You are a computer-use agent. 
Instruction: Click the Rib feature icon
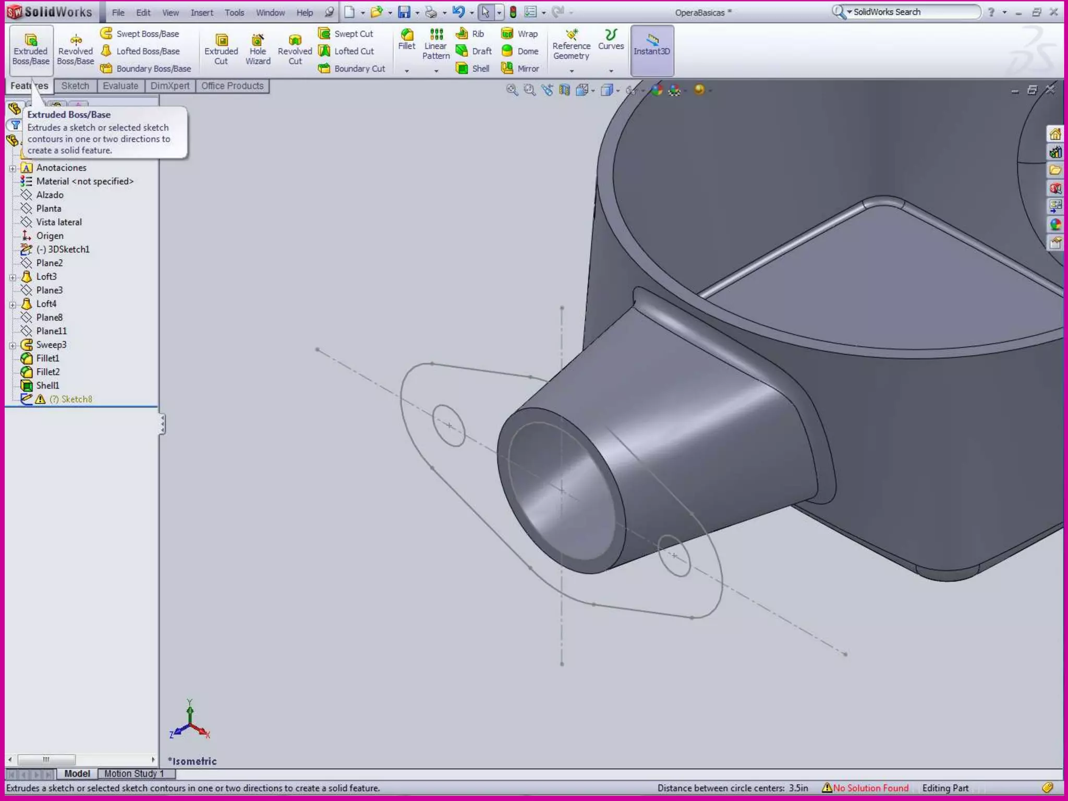pos(462,34)
